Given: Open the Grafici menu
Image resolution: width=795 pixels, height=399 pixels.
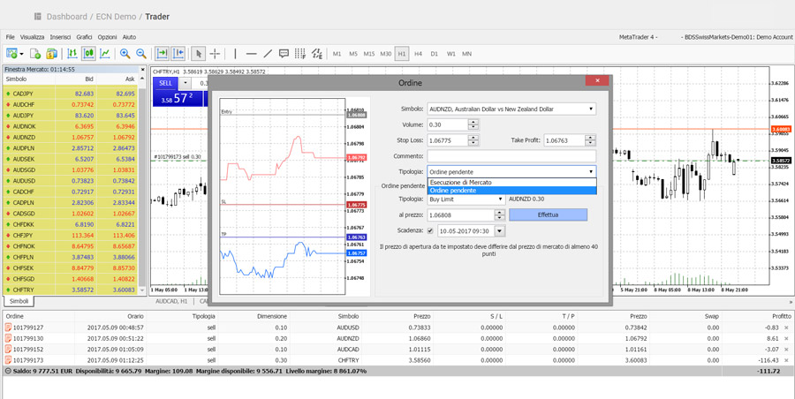Looking at the screenshot, I should pos(84,37).
